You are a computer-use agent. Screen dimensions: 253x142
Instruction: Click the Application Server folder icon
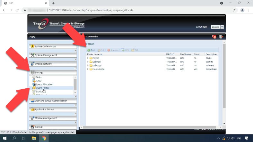(32, 110)
